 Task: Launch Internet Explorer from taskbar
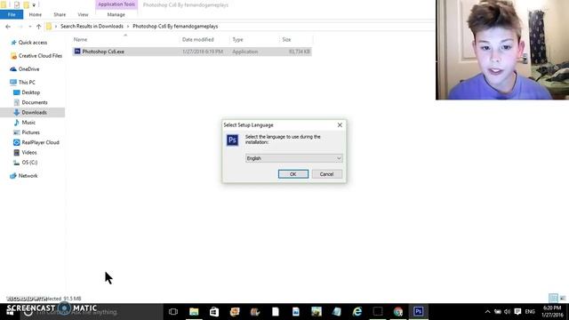[x=357, y=312]
